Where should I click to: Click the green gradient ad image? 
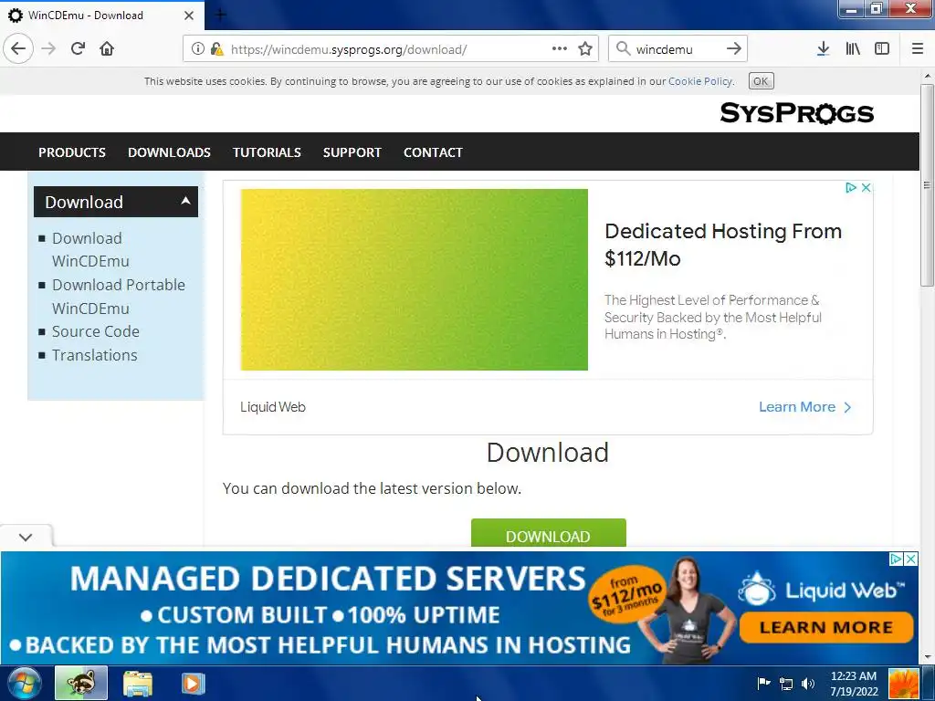pyautogui.click(x=414, y=279)
